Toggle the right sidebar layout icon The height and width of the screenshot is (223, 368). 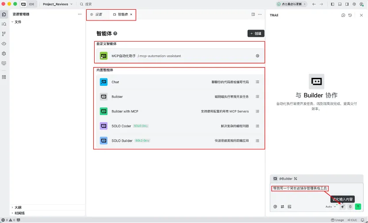pyautogui.click(x=347, y=4)
